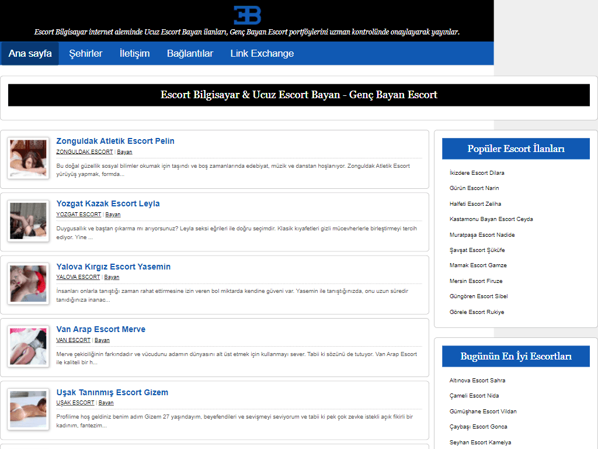Open the first listing's thumbnail image
Viewport: 598px width, 449px height.
(28, 158)
